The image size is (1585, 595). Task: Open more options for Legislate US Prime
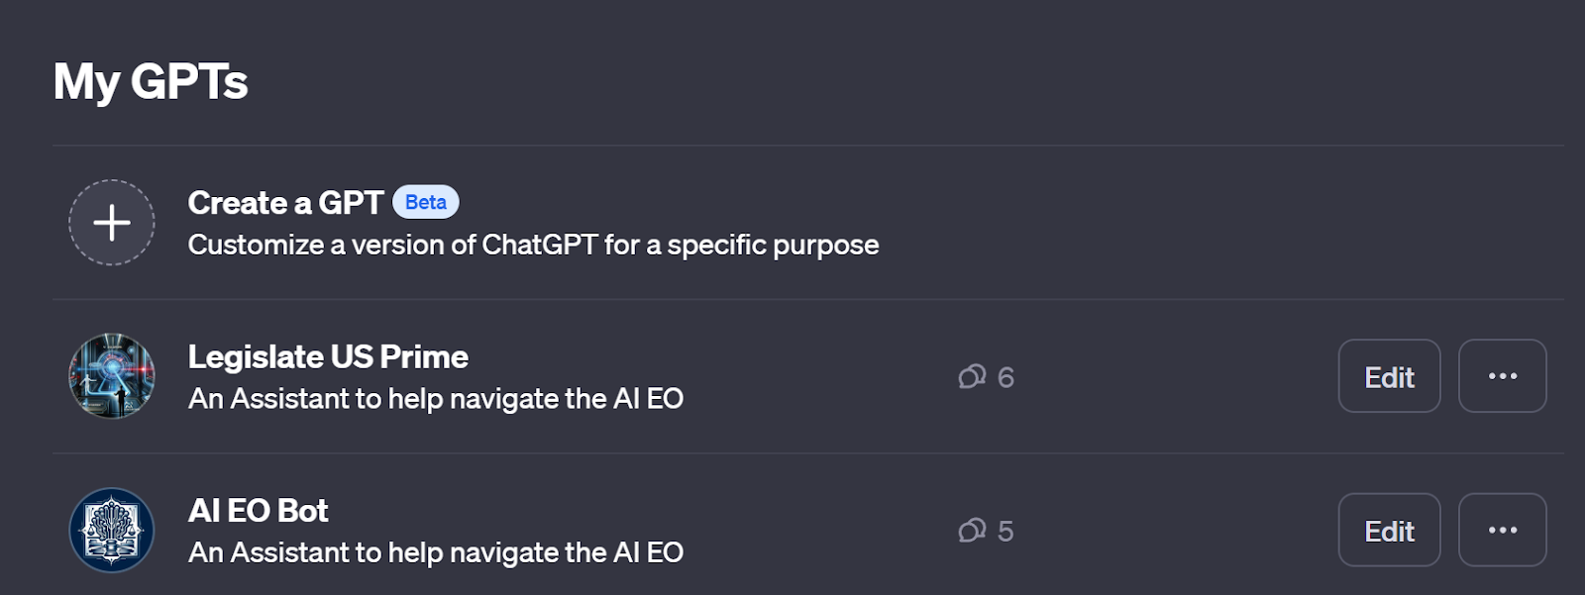coord(1502,376)
